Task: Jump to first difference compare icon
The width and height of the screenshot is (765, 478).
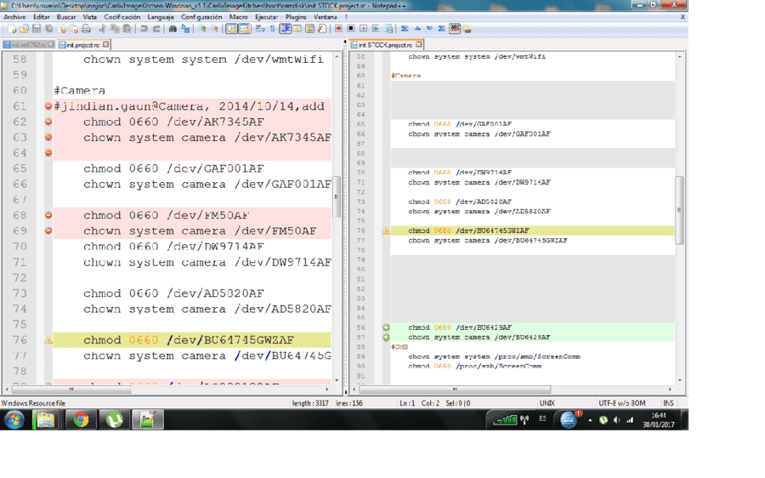Action: (405, 29)
